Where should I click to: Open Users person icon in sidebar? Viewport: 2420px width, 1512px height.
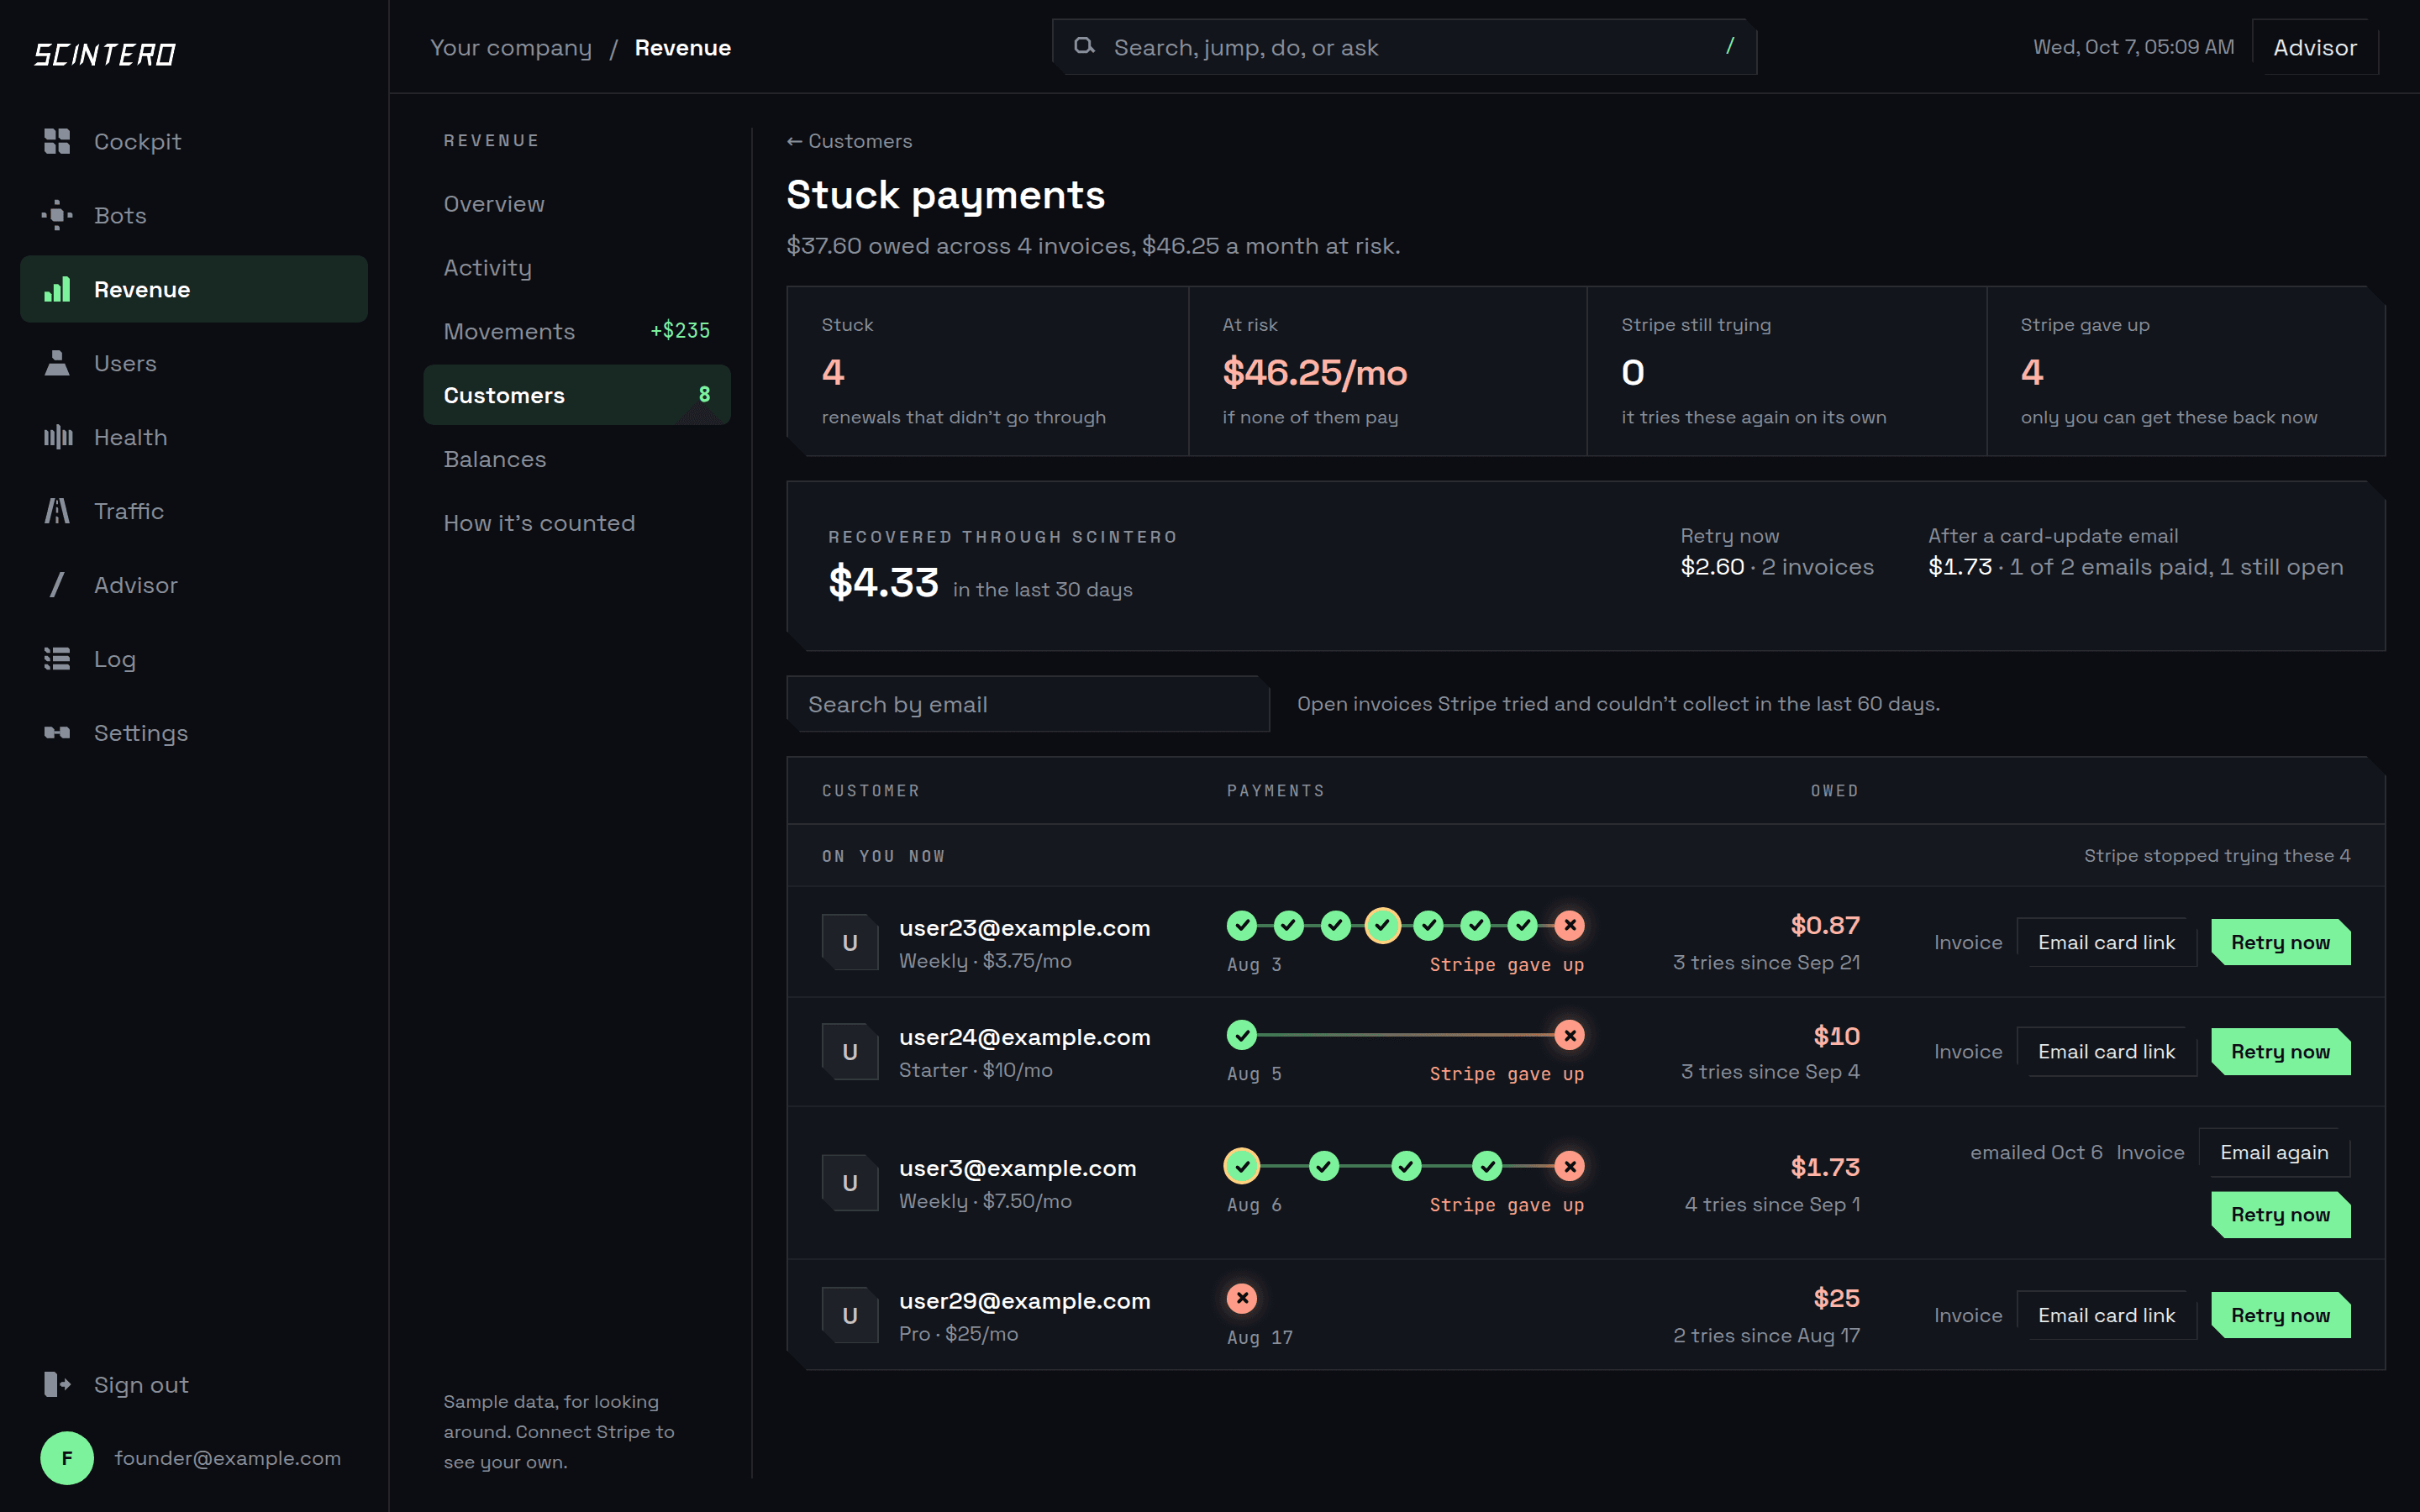[57, 363]
